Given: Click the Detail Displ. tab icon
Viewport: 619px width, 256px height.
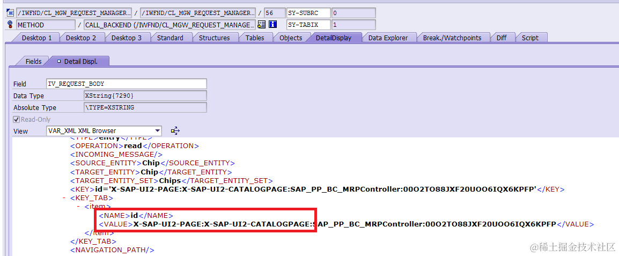Looking at the screenshot, I should pos(59,61).
